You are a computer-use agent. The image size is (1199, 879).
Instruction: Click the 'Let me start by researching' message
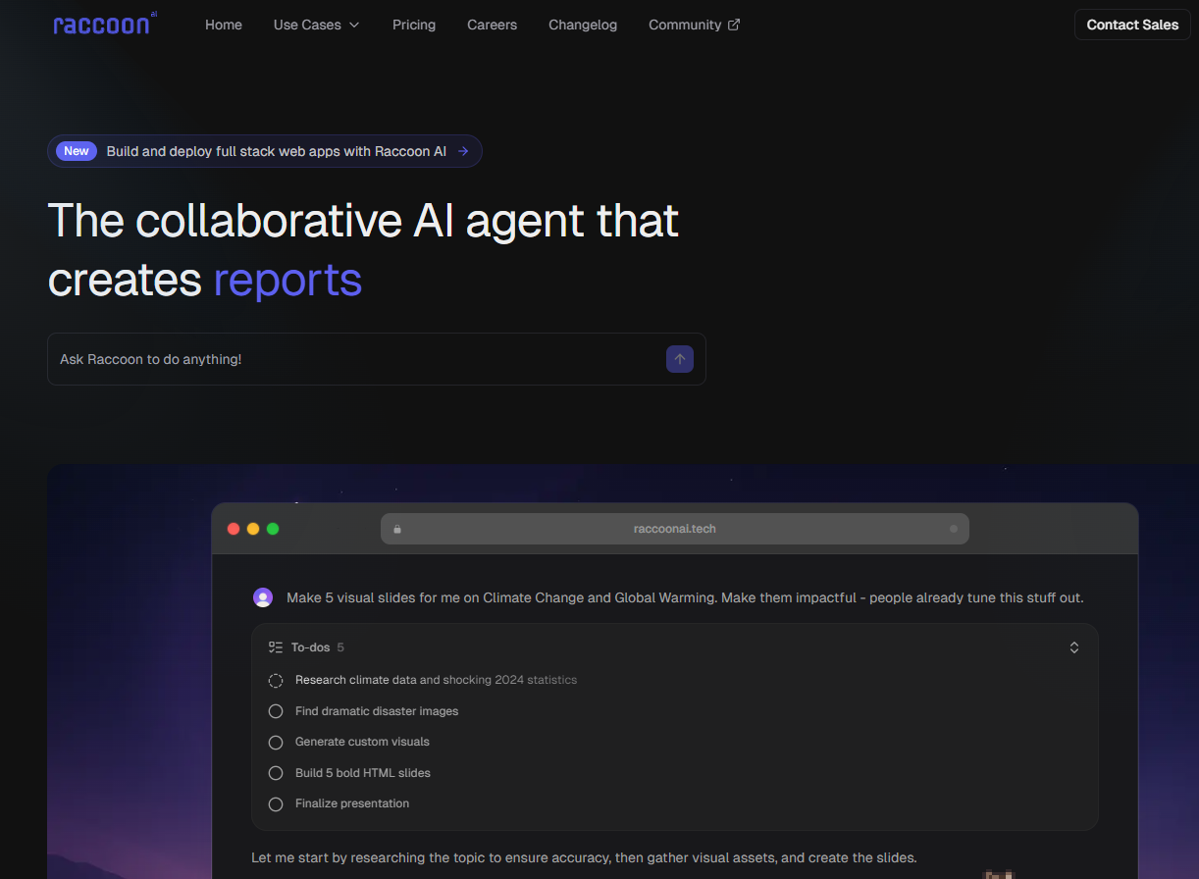[584, 857]
